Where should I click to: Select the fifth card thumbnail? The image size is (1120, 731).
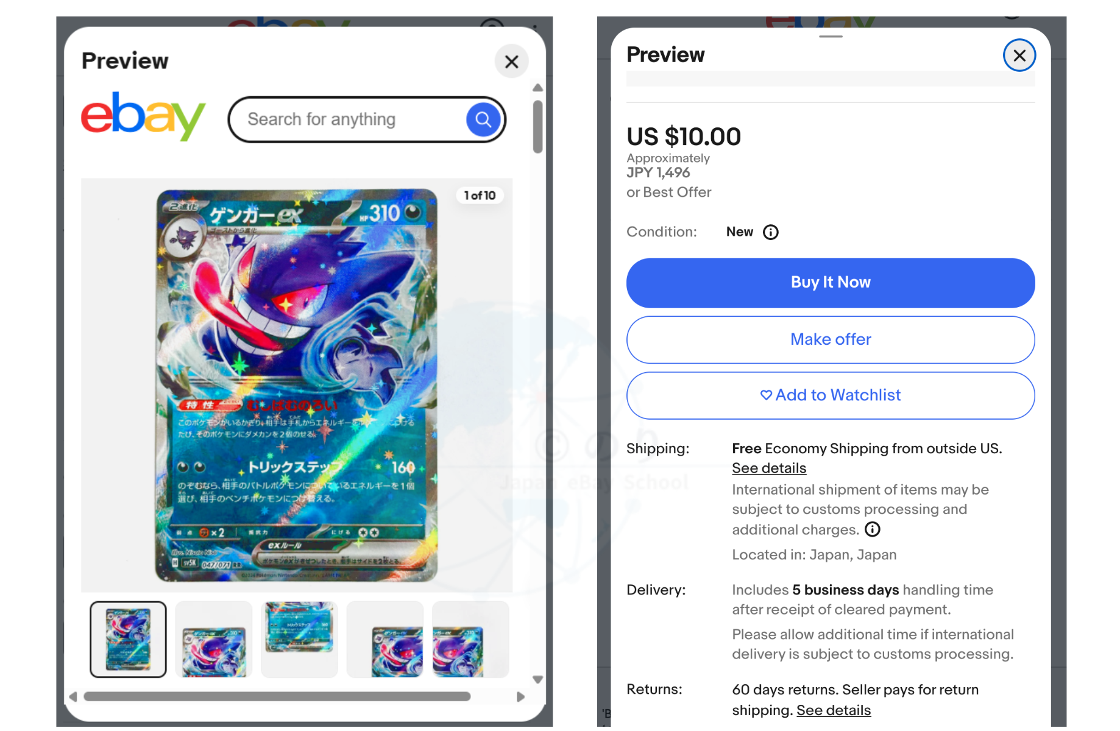point(470,639)
